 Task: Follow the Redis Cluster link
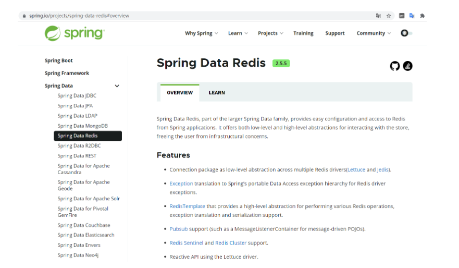[231, 243]
